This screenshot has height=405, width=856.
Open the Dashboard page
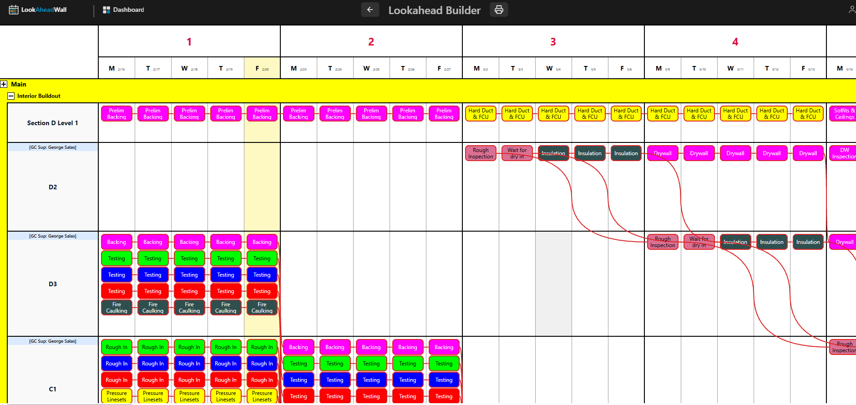point(123,10)
